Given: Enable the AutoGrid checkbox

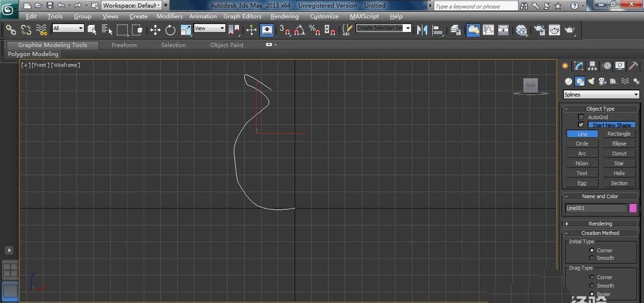Looking at the screenshot, I should pyautogui.click(x=581, y=117).
